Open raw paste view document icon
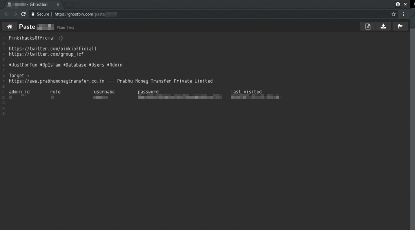Viewport: 415px width, 230px height. pyautogui.click(x=368, y=26)
